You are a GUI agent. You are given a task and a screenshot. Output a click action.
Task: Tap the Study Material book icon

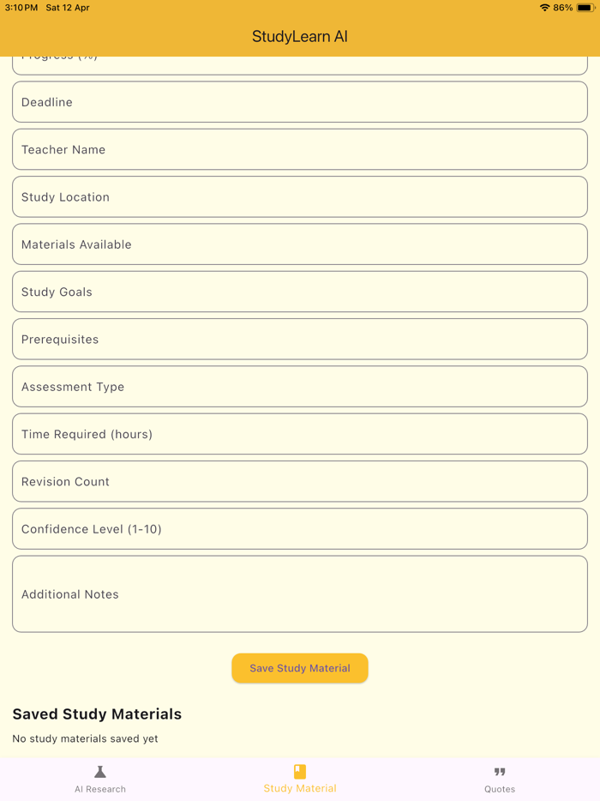[299, 770]
